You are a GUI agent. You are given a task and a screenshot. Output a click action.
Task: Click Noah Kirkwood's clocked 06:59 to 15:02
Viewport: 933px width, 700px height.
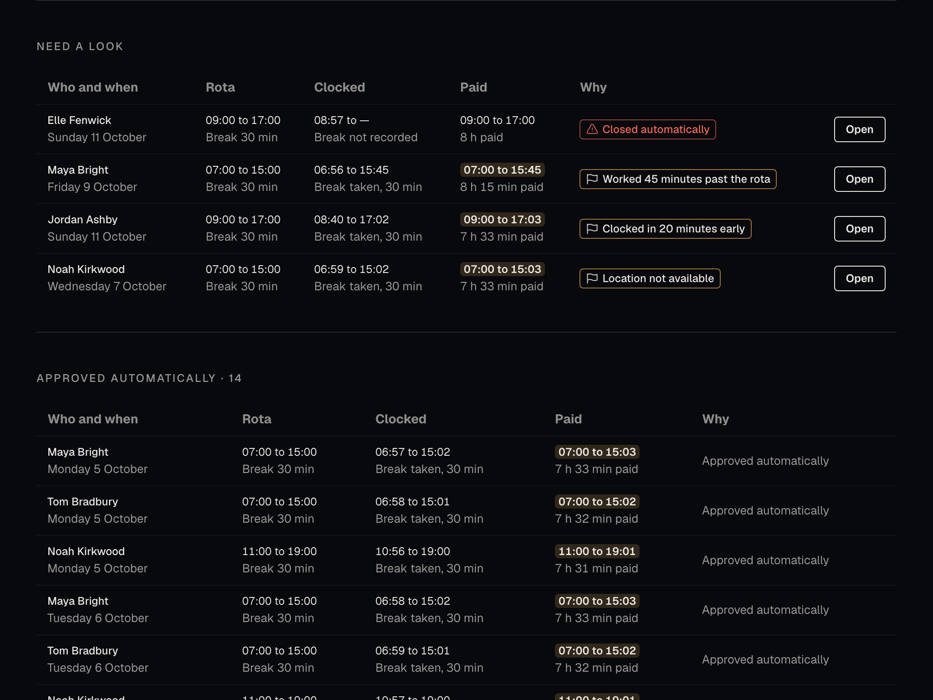tap(351, 269)
